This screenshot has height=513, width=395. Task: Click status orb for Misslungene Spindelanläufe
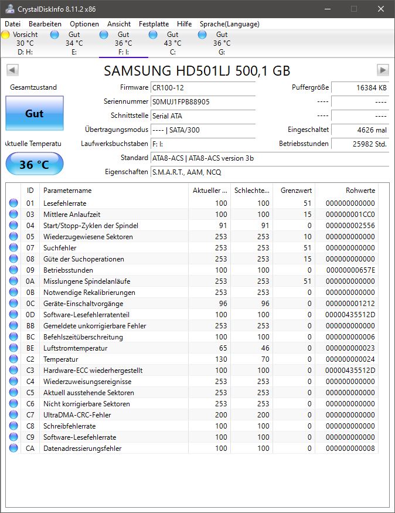coord(13,281)
